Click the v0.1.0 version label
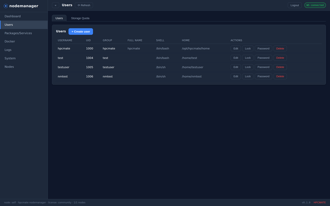The image size is (330, 206). [x=306, y=203]
